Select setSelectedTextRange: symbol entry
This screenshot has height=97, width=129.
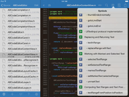(x=102, y=65)
